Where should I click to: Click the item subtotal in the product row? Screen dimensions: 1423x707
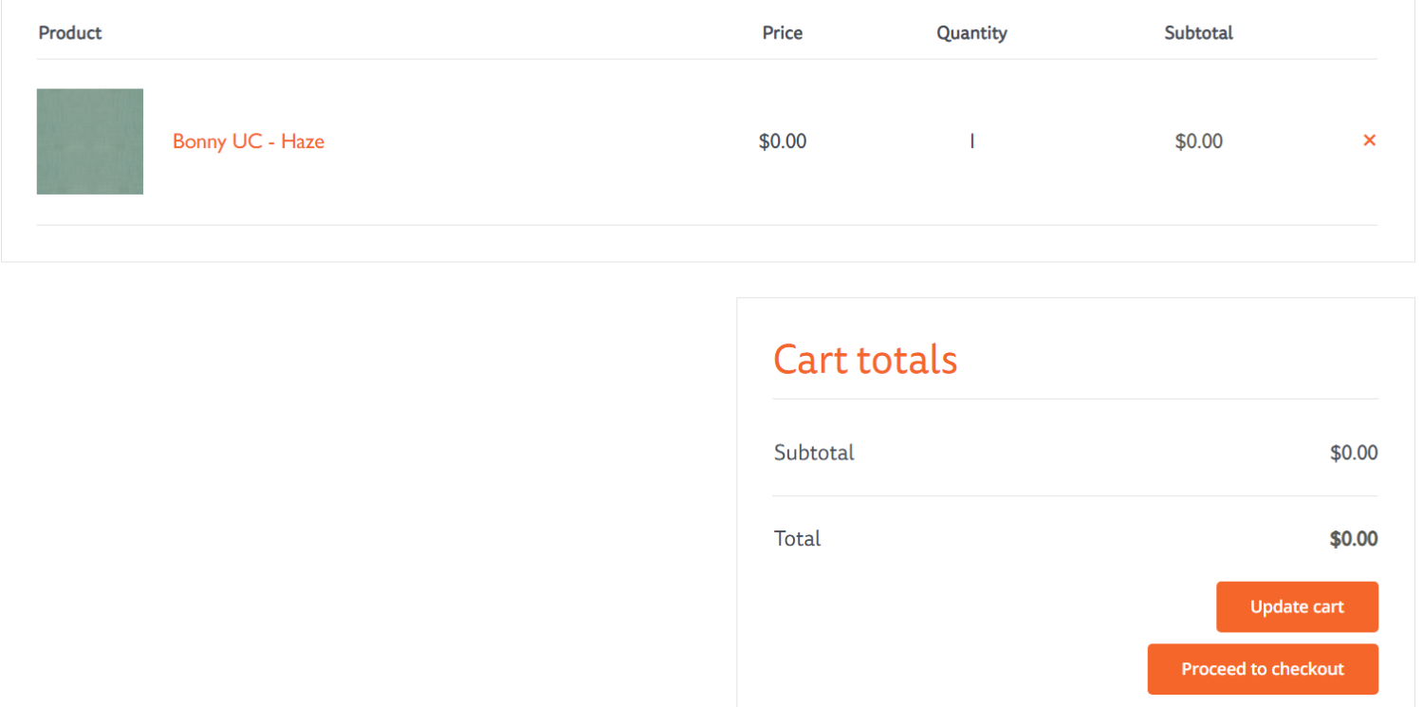(1199, 141)
